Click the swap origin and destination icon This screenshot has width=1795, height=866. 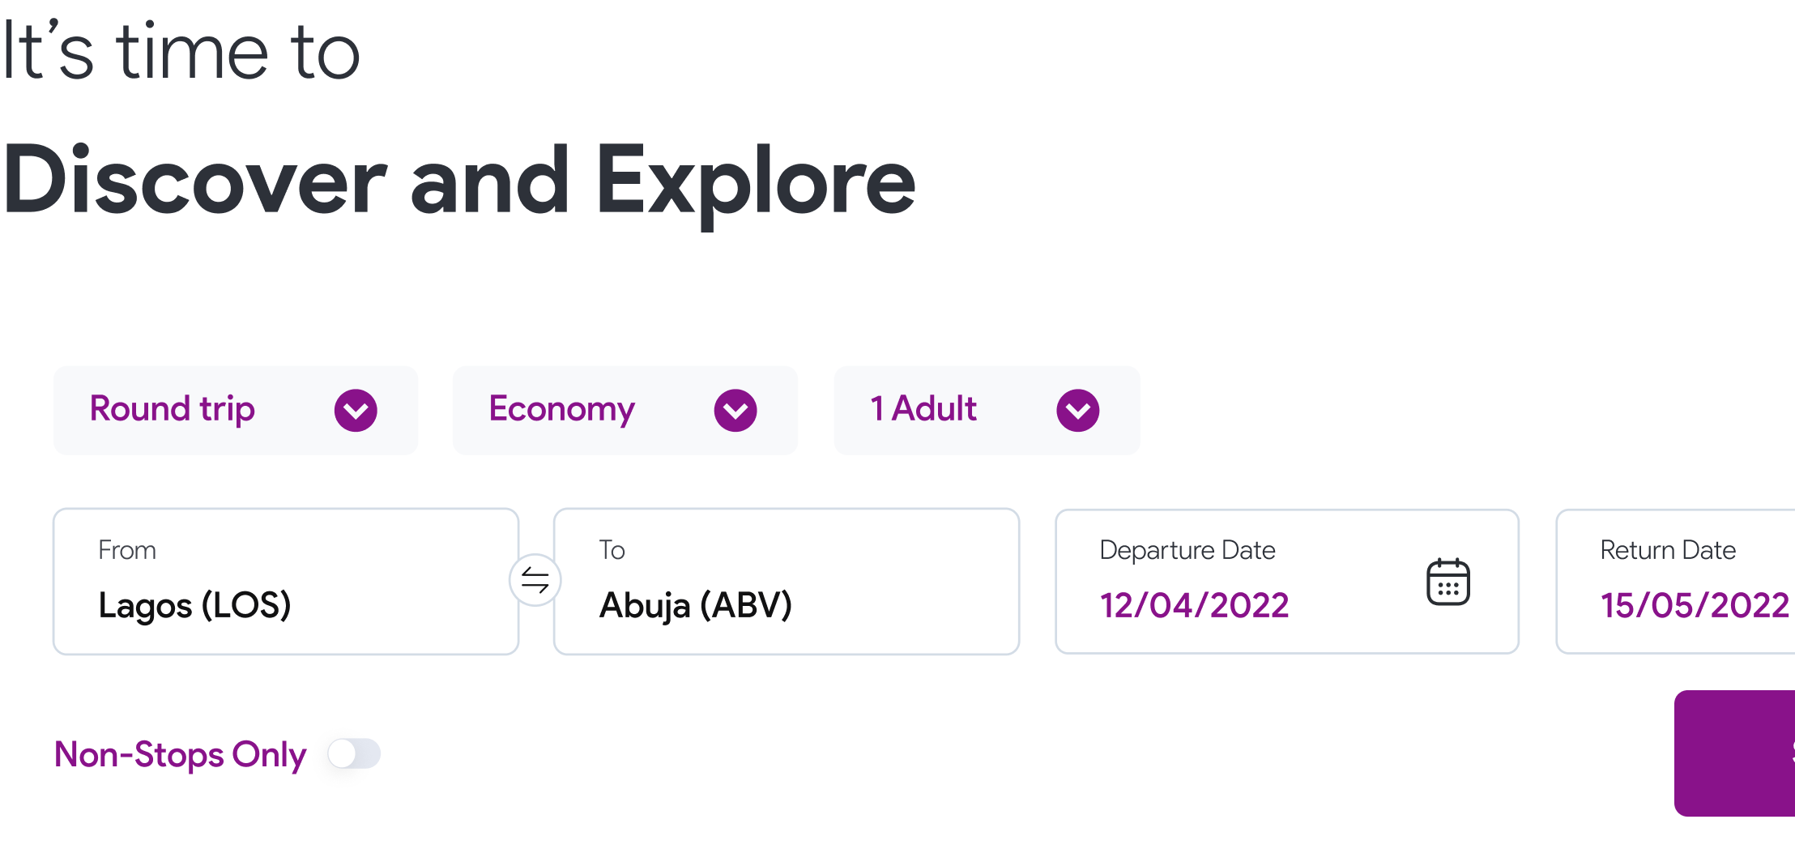[535, 580]
